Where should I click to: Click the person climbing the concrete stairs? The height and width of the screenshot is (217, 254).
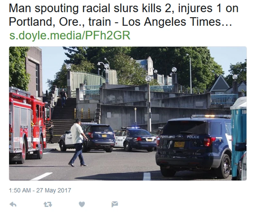63,98
